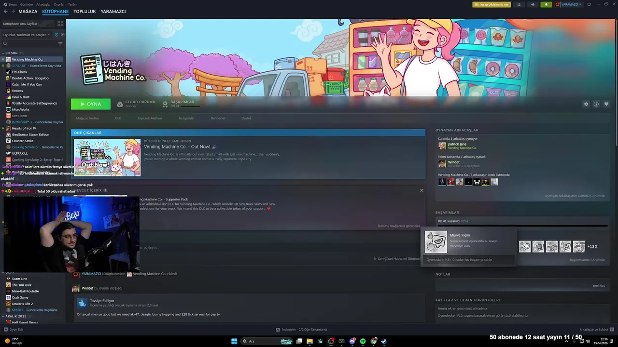Image resolution: width=618 pixels, height=347 pixels.
Task: Open the Out Now! news thumbnail
Action: click(107, 158)
